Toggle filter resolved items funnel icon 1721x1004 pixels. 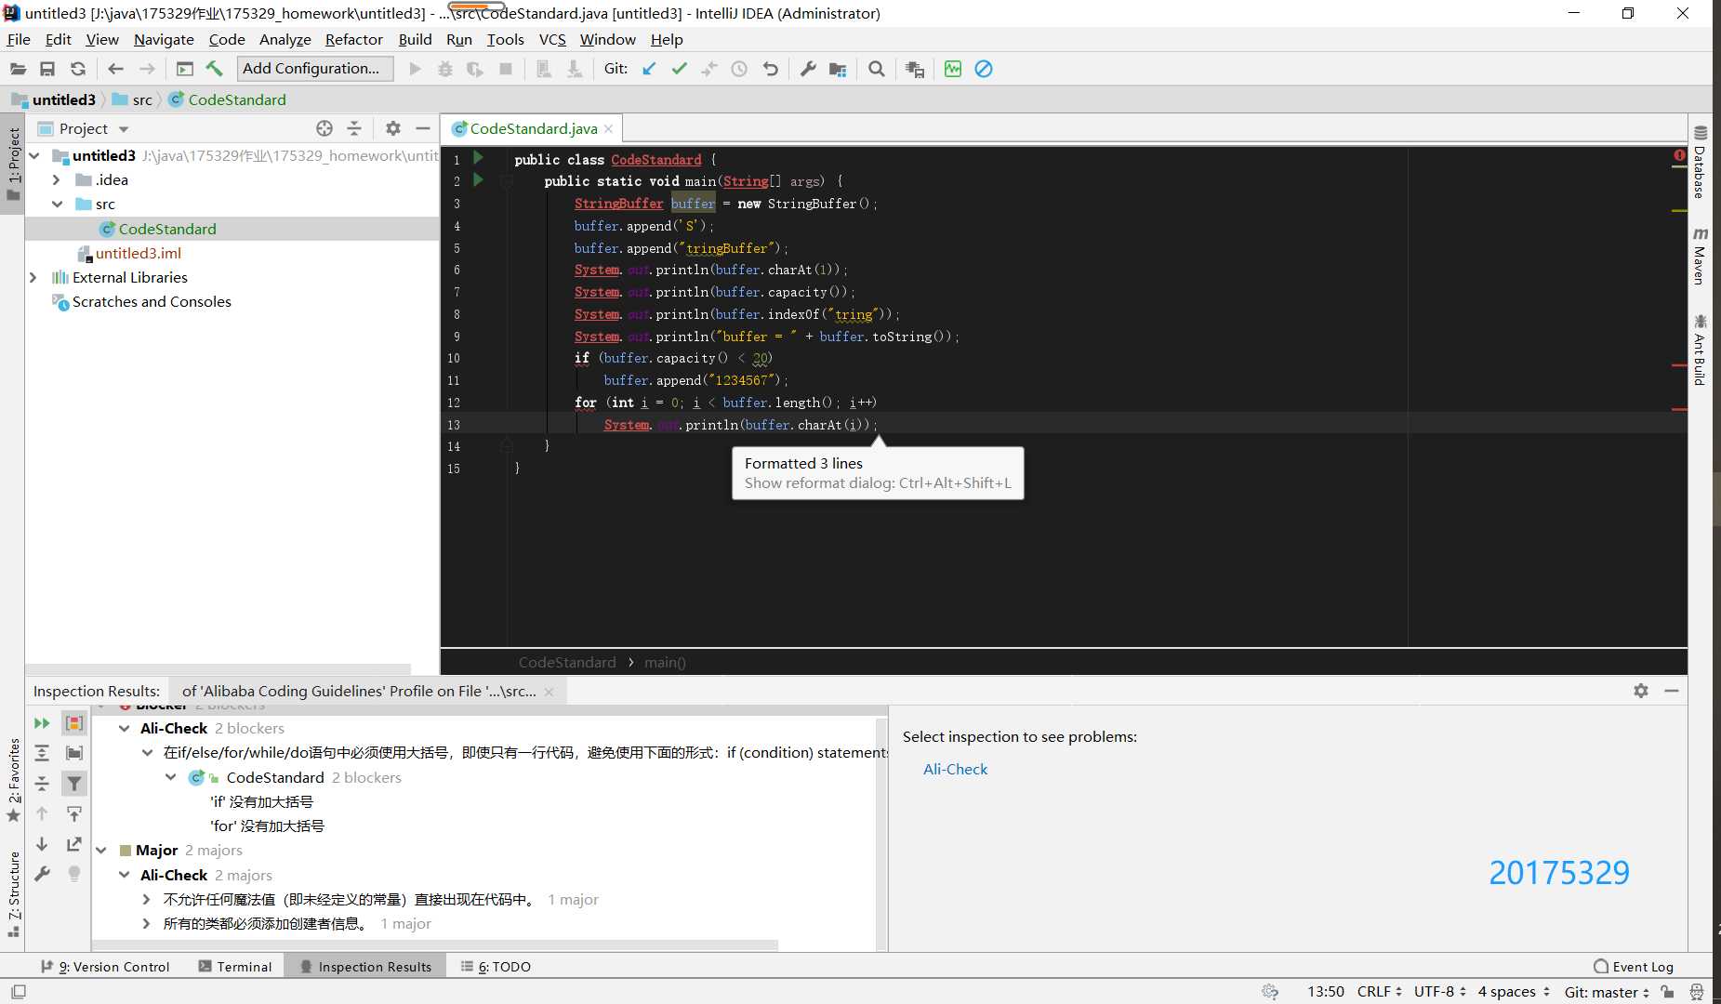pos(74,784)
